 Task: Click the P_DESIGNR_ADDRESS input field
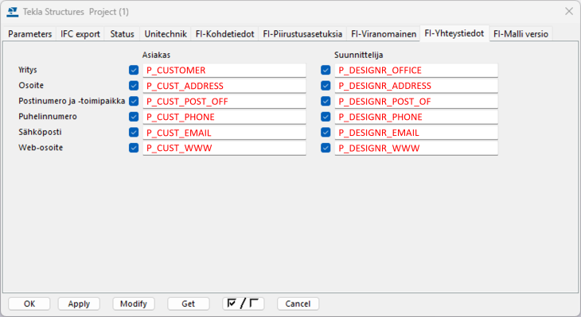(416, 86)
